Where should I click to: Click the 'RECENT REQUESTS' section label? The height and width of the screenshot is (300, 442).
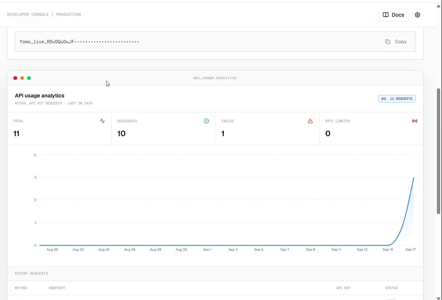[31, 273]
